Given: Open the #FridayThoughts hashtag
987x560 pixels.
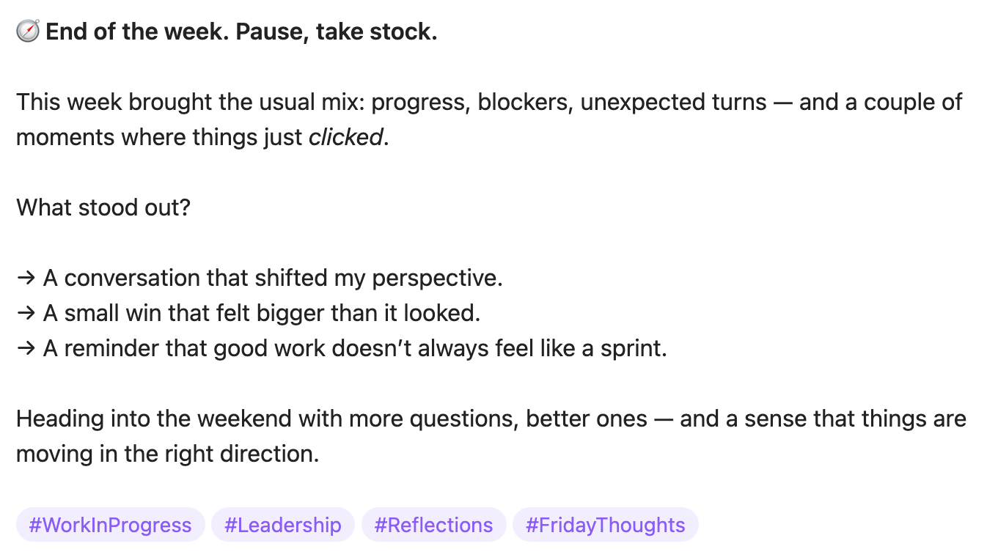Looking at the screenshot, I should [x=606, y=525].
